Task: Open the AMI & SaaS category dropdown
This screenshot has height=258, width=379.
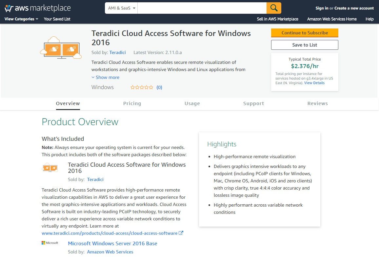Action: 121,8
